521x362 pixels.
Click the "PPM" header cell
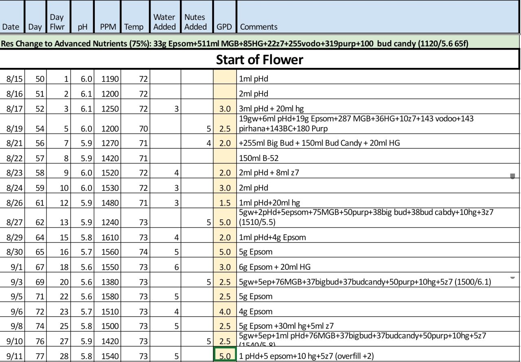point(108,17)
